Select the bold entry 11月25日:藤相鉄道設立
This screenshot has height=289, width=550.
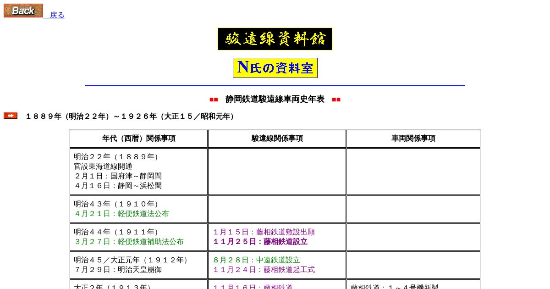click(260, 242)
